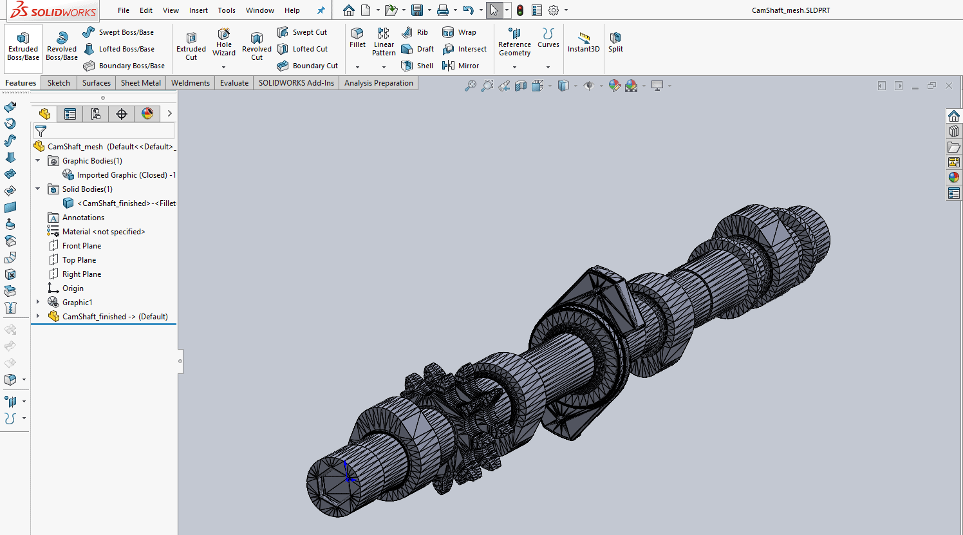
Task: Apply the Fillet tool
Action: (357, 38)
